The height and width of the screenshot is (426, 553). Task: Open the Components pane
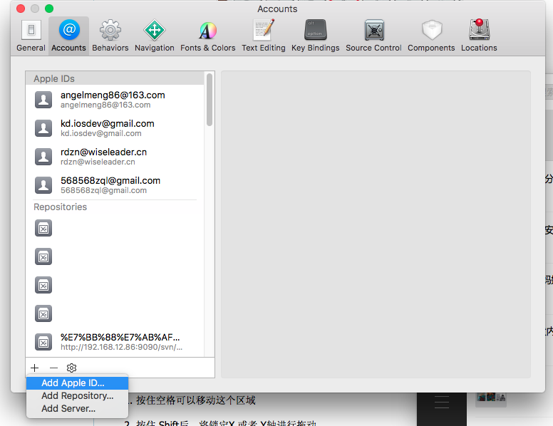(431, 36)
